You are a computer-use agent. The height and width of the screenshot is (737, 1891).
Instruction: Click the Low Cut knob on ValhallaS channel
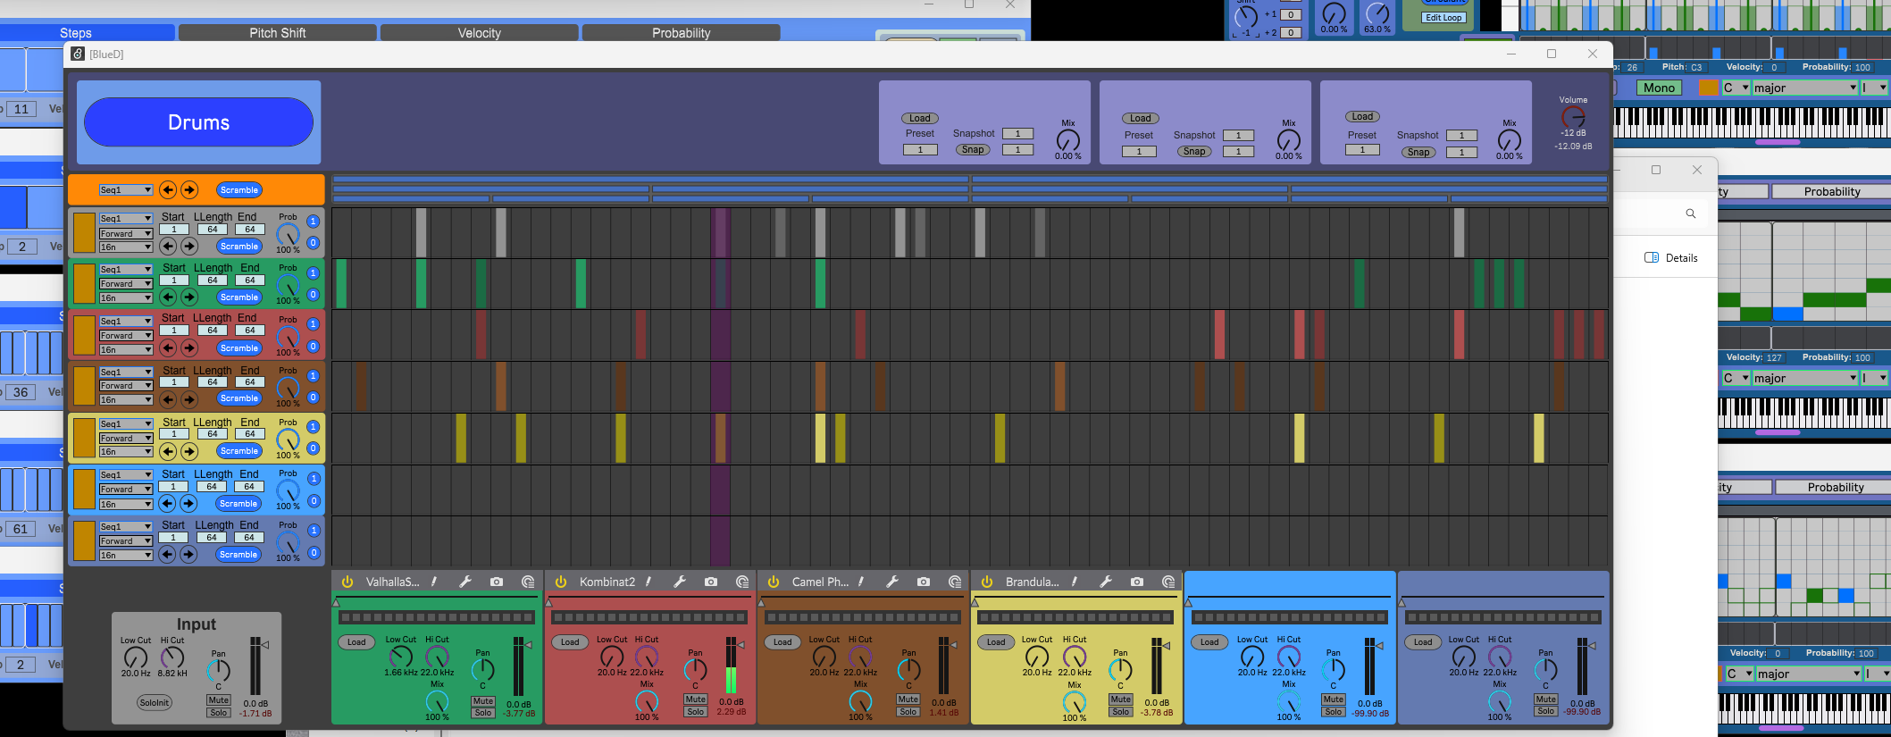click(400, 657)
